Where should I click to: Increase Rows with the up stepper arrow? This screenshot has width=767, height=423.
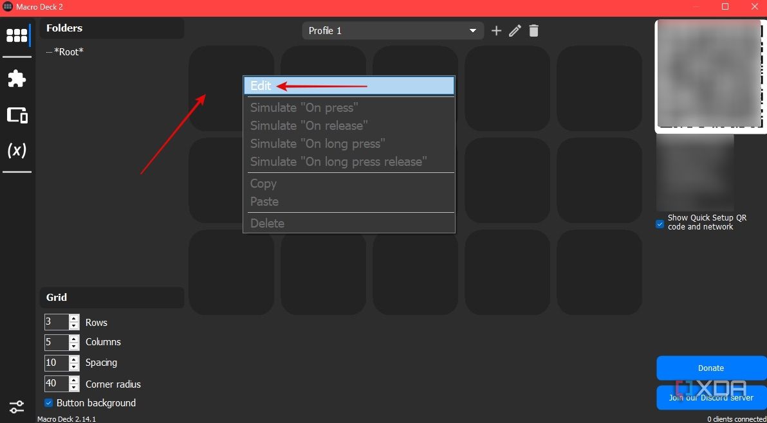pos(75,319)
